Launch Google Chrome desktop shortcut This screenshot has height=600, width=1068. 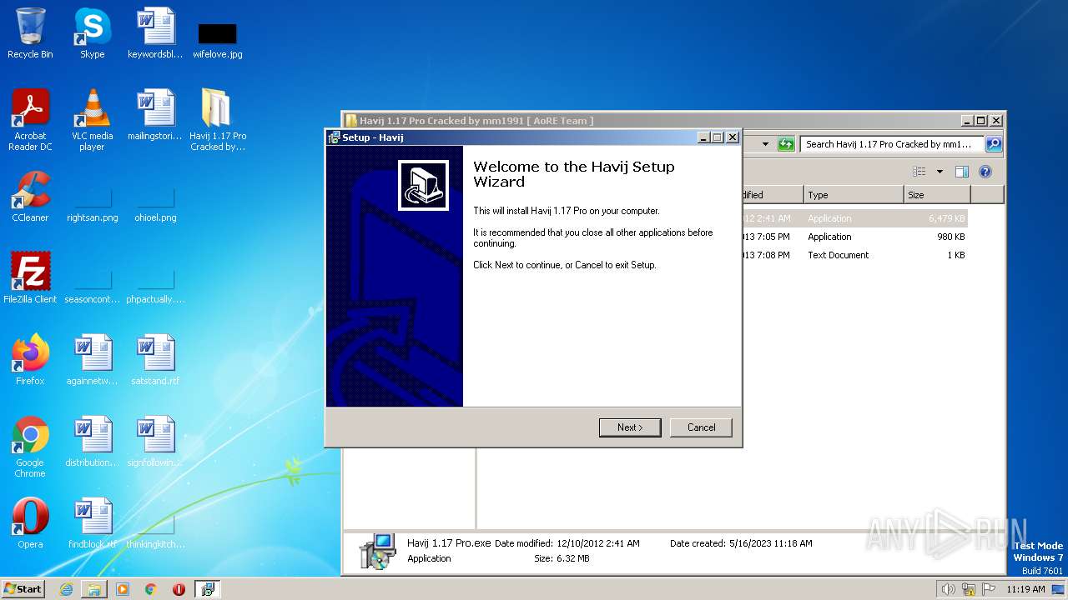pyautogui.click(x=30, y=447)
